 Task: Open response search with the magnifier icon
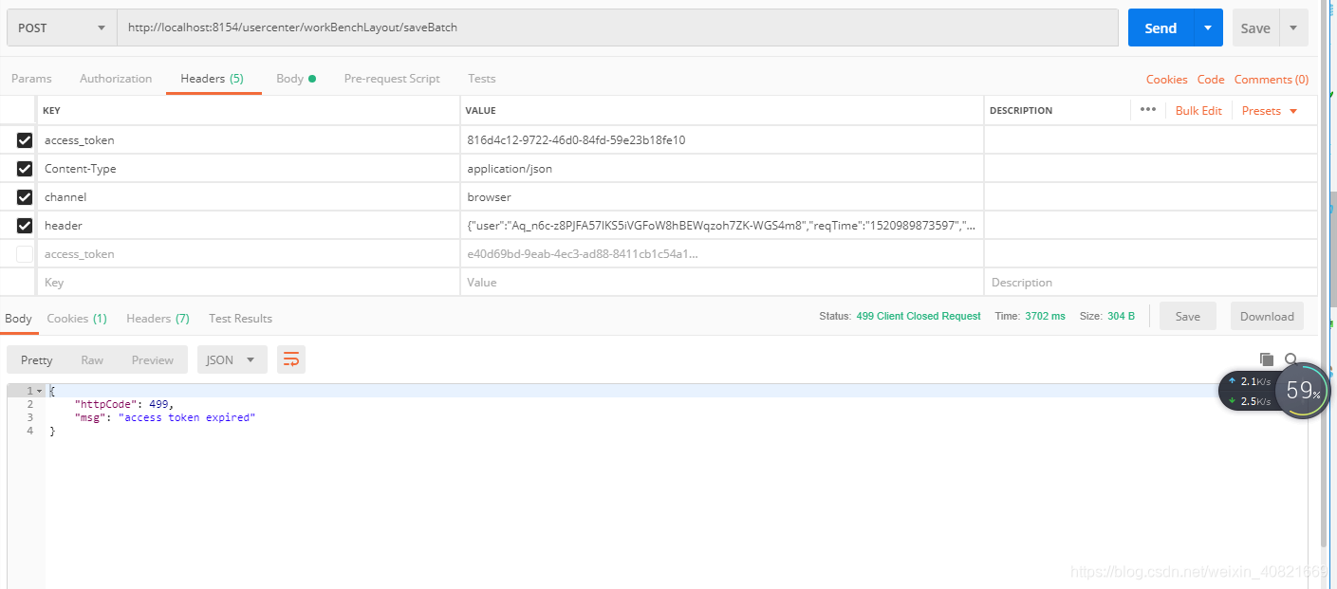(1291, 359)
